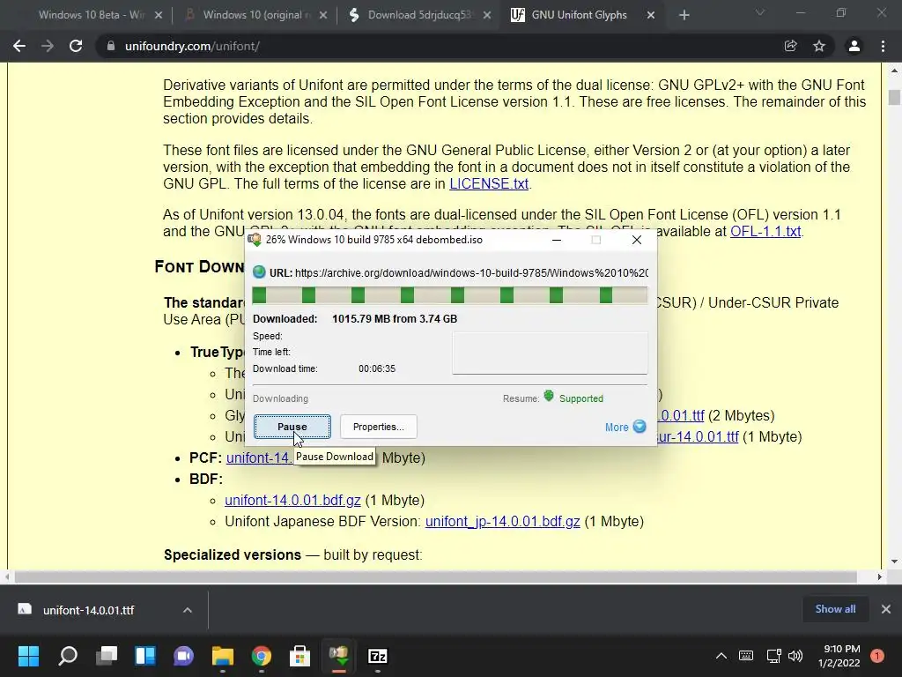Open the clock and calendar flyout
The image size is (902, 677).
pos(839,656)
